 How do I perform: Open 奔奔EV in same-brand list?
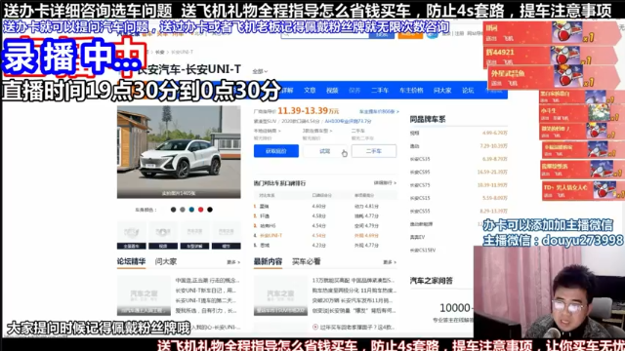417,237
